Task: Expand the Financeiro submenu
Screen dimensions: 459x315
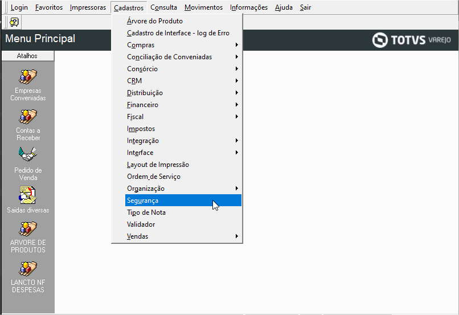Action: click(x=183, y=105)
